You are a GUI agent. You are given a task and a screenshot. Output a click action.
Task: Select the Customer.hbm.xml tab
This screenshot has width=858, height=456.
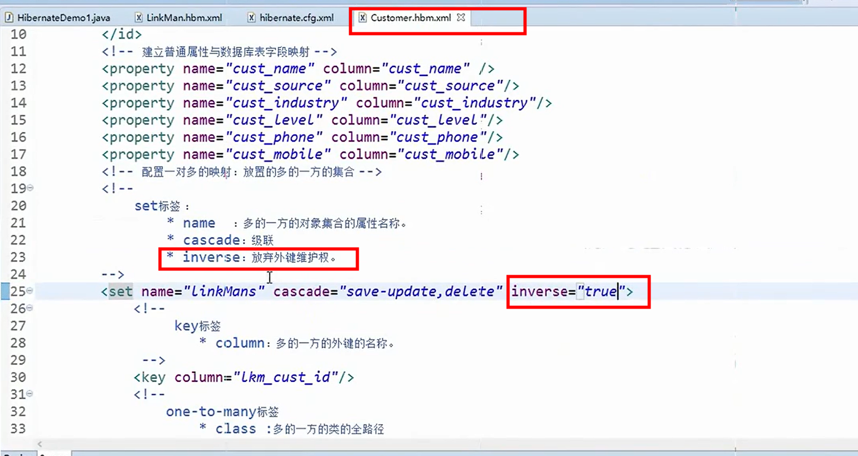tap(411, 17)
